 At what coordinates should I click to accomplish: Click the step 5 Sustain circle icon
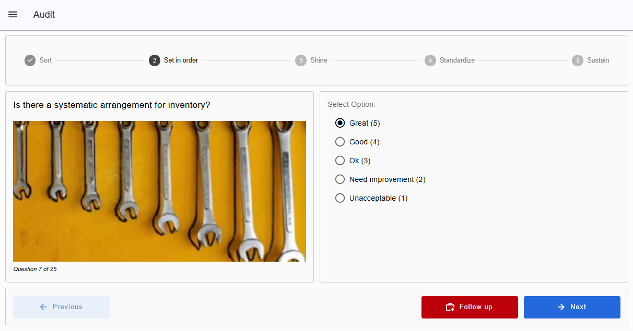(577, 60)
